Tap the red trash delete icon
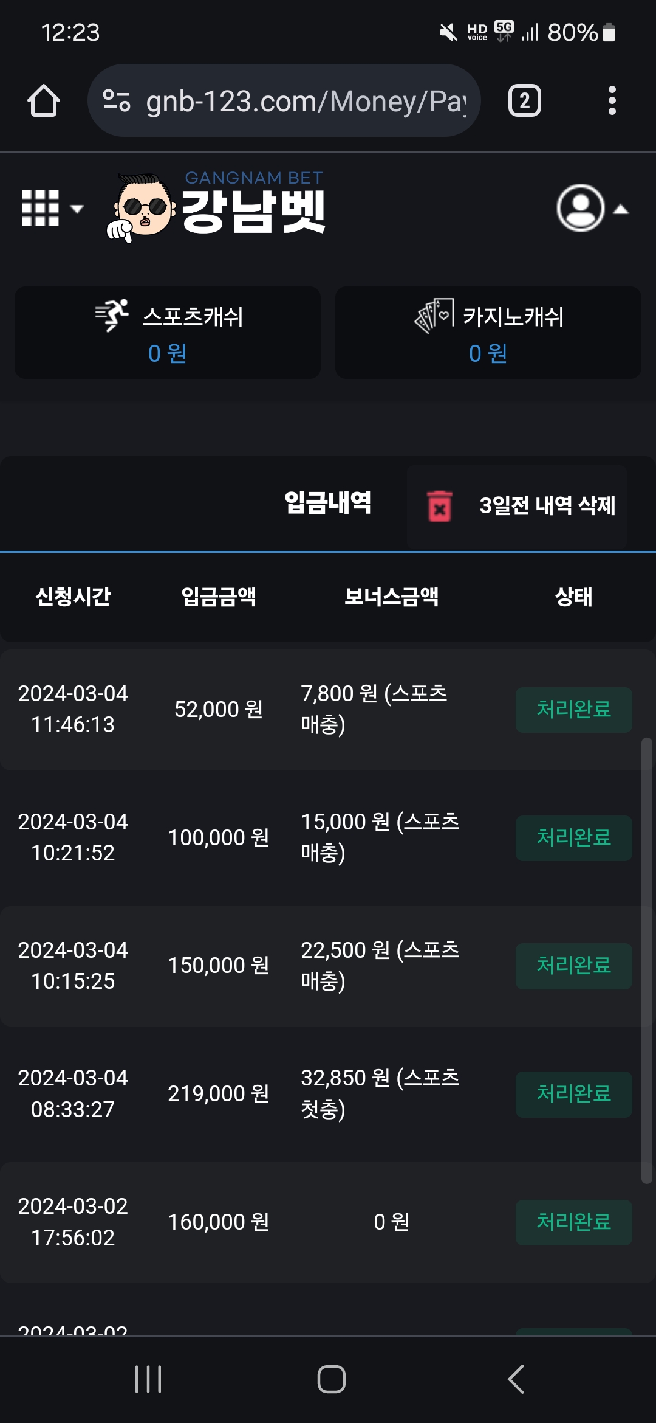 [440, 505]
